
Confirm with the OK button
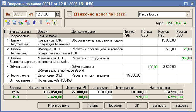click(x=137, y=106)
